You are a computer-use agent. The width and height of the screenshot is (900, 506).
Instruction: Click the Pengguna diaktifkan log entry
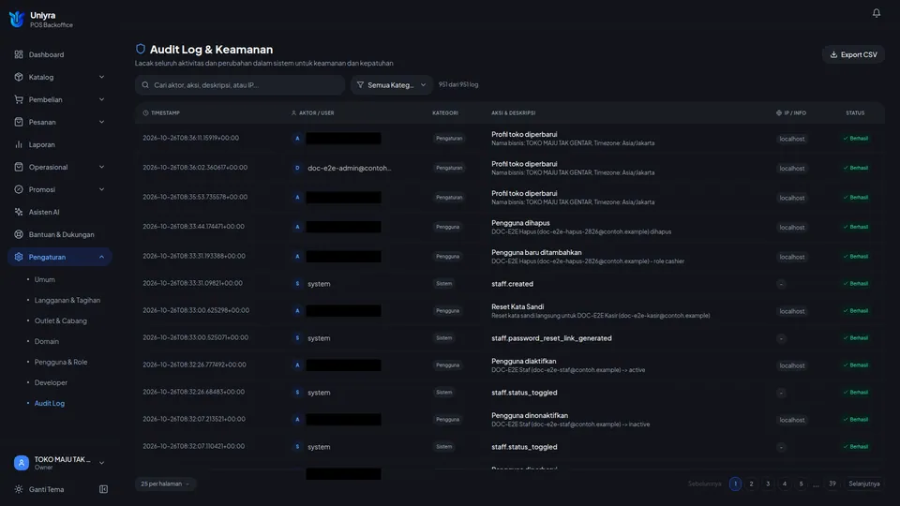pyautogui.click(x=523, y=361)
